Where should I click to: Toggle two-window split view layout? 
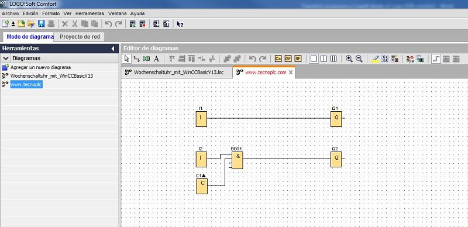pyautogui.click(x=324, y=59)
